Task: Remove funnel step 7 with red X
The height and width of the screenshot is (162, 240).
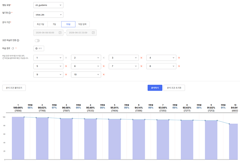Action: [141, 66]
